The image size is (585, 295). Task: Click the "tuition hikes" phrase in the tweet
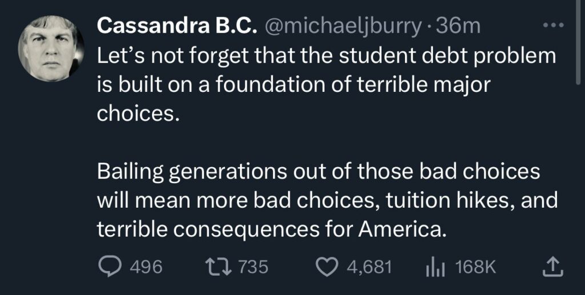[428, 200]
